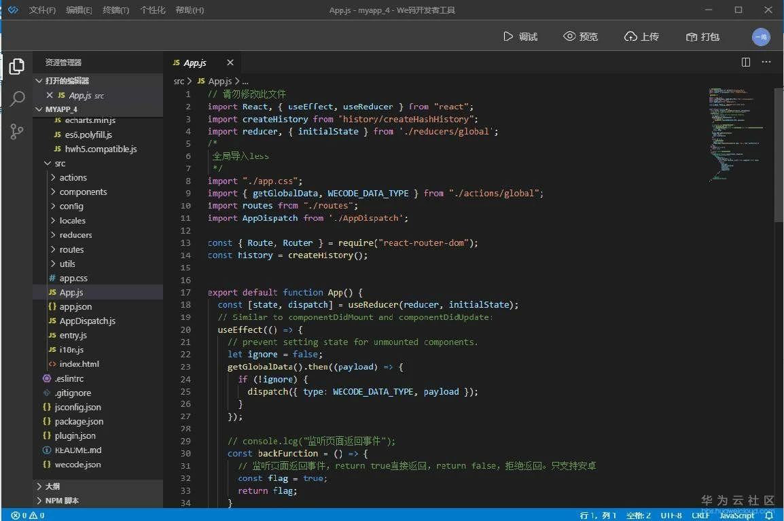
Task: Change UTF-8 encoding in status bar
Action: click(x=671, y=515)
